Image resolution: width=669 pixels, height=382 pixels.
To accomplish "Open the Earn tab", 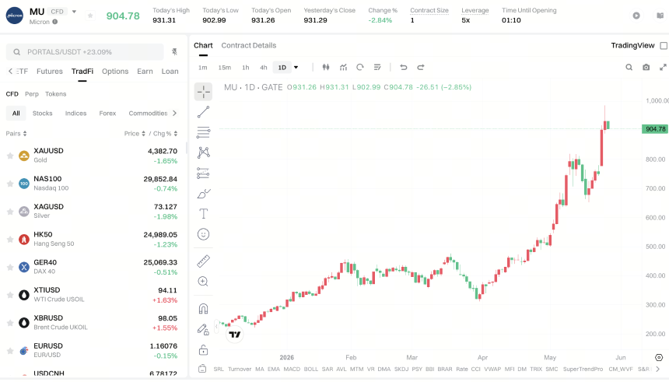I will coord(145,72).
